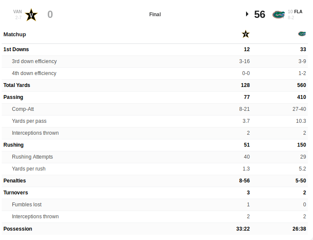Open the FLA team abbreviation link
The image size is (313, 240).
click(x=298, y=12)
